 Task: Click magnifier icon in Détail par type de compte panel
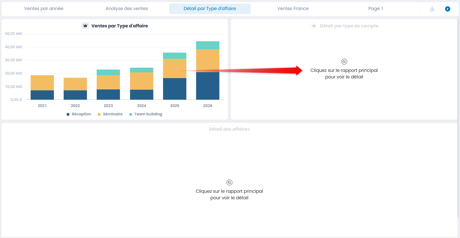(x=344, y=62)
